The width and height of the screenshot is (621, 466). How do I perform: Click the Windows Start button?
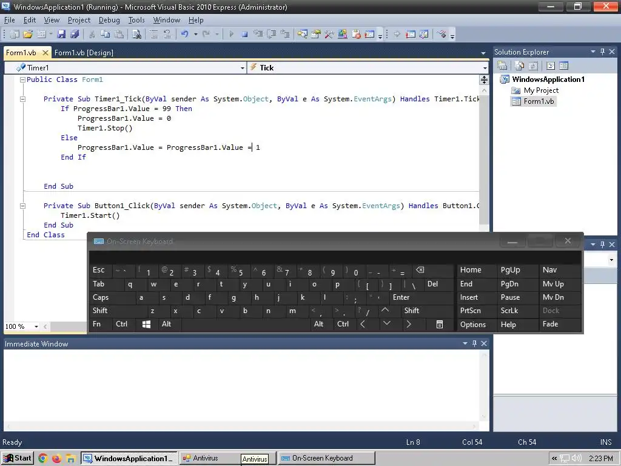tap(18, 459)
